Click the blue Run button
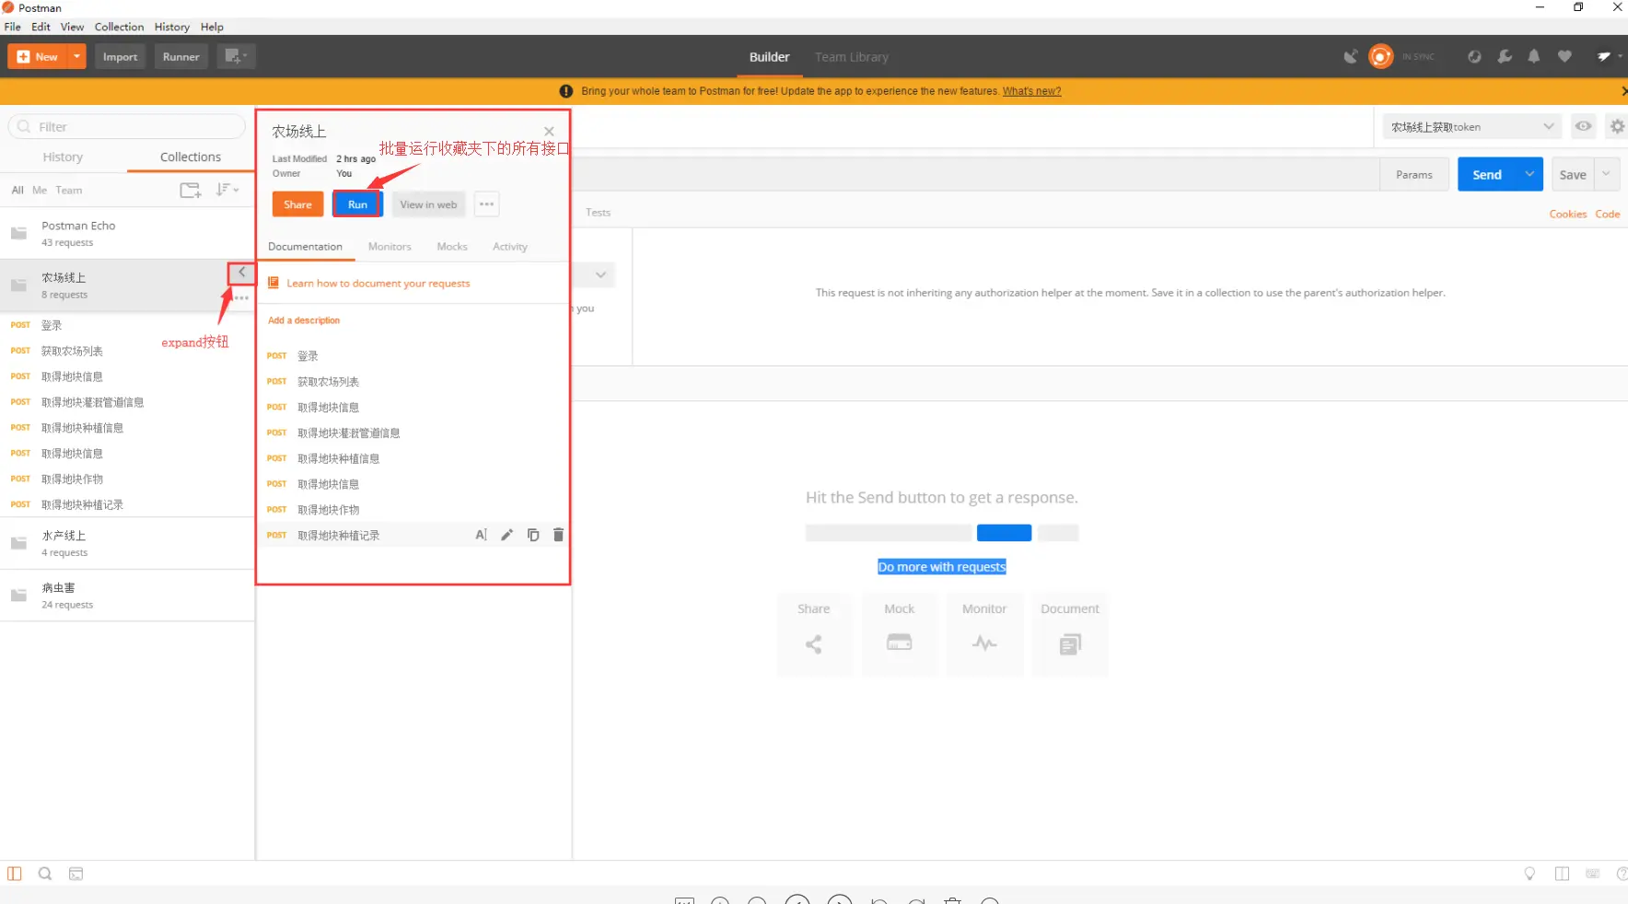1628x904 pixels. [x=357, y=204]
